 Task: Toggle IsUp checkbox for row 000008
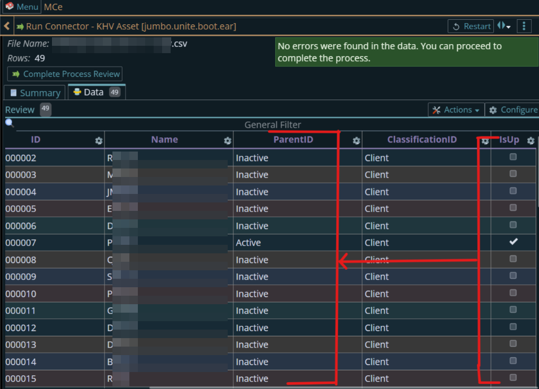(x=513, y=258)
